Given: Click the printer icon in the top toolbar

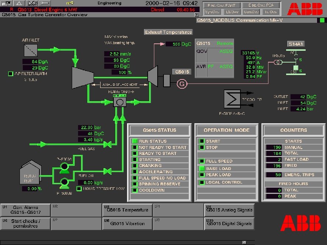Looking at the screenshot, I should pyautogui.click(x=6, y=3).
